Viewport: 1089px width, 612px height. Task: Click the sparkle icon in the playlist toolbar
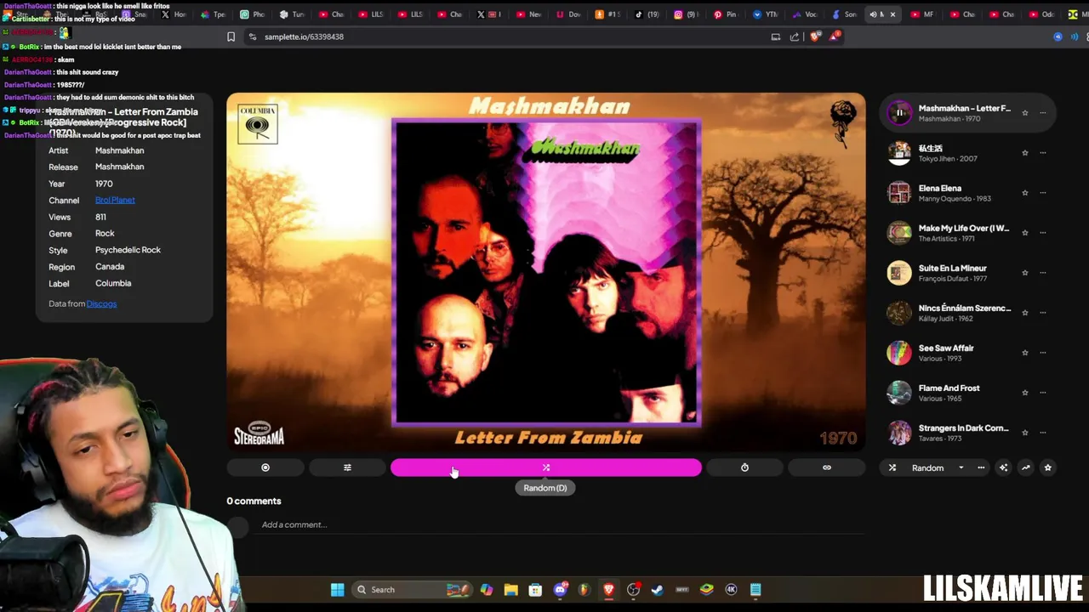click(x=1003, y=467)
